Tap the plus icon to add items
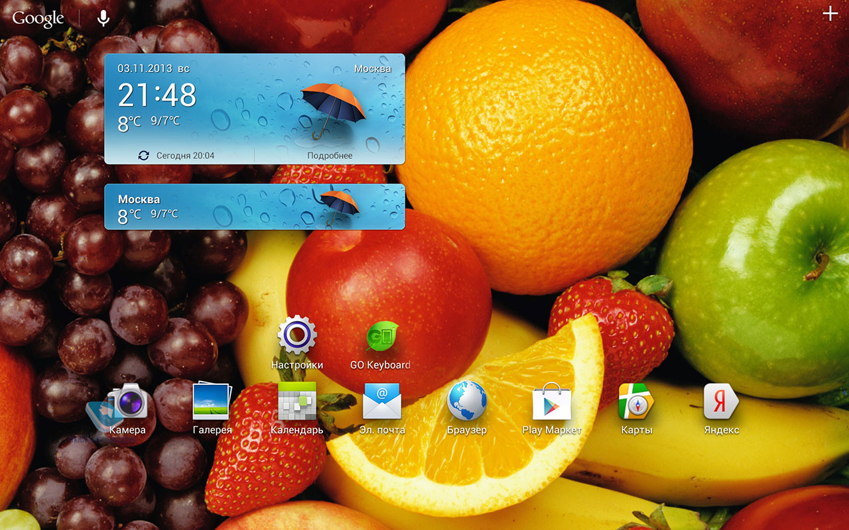 830,14
